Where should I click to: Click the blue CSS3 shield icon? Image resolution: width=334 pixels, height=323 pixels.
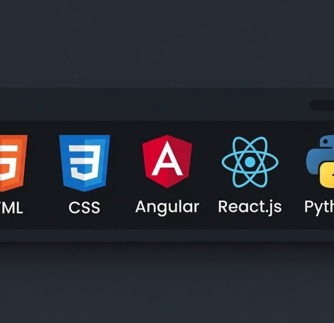[x=84, y=163]
